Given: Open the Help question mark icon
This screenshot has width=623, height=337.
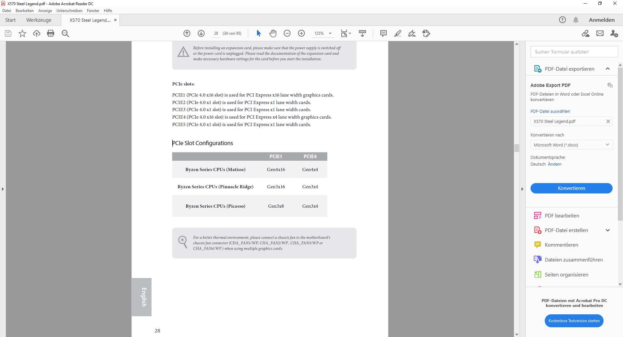Looking at the screenshot, I should [x=562, y=20].
